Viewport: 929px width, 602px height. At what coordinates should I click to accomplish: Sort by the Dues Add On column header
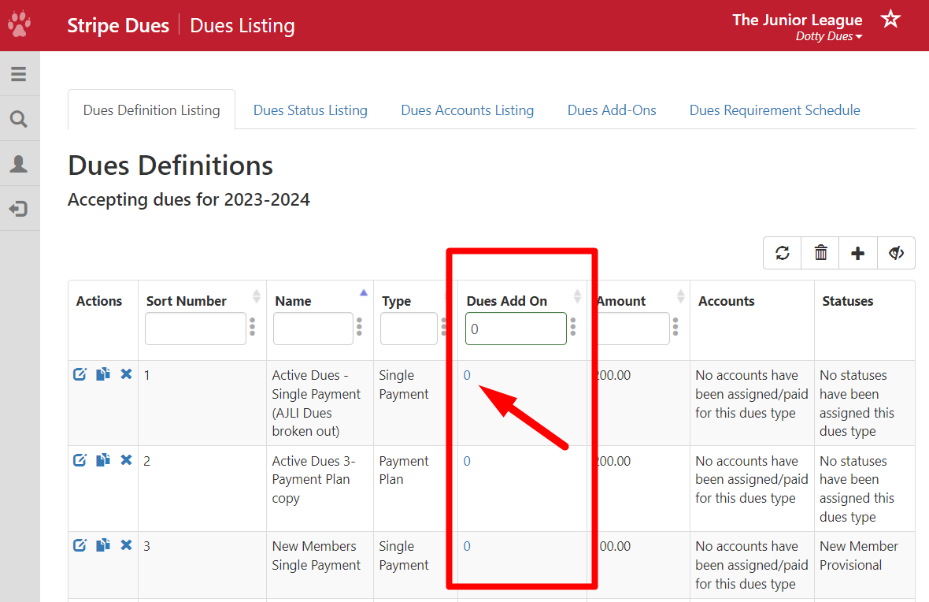pos(506,301)
